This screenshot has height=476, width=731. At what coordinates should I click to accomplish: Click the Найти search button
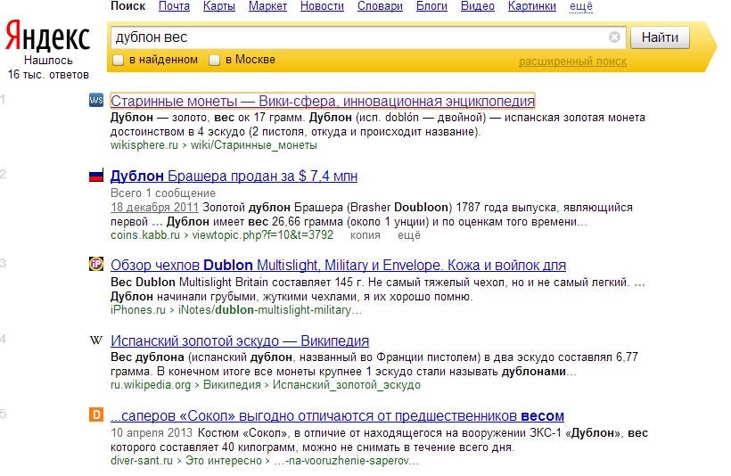click(x=660, y=37)
